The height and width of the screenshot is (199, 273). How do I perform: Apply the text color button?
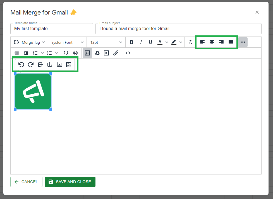pyautogui.click(x=160, y=42)
